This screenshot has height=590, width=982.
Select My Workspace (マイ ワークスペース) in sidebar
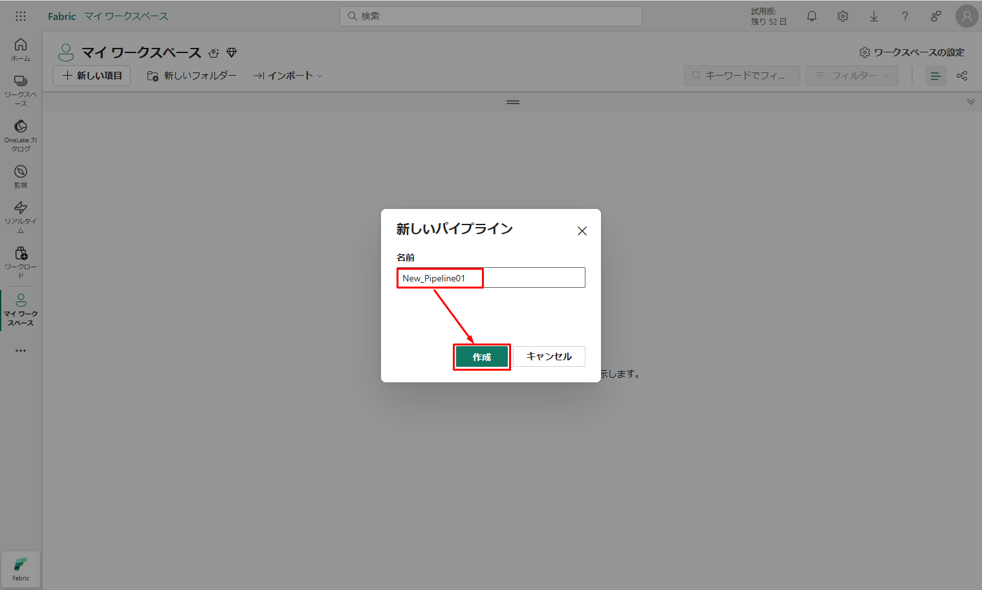click(x=21, y=310)
